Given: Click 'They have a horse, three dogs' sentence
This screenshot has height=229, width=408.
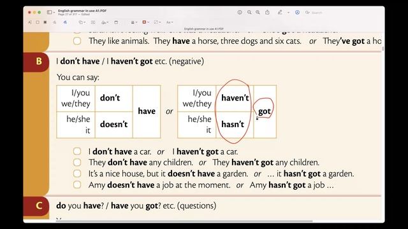Looking at the screenshot, I should (228, 41).
